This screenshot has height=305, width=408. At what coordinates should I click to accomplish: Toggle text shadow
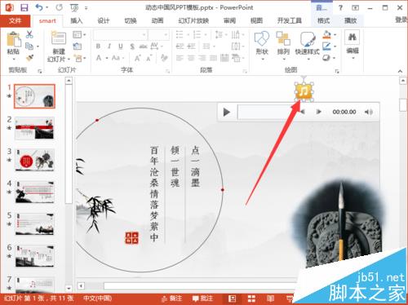pyautogui.click(x=132, y=46)
